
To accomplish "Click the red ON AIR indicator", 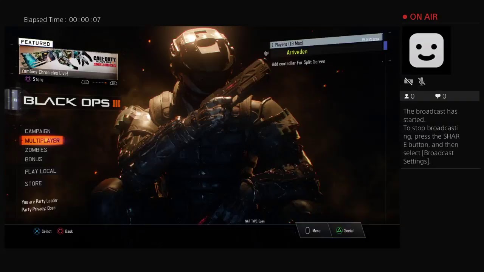I will point(420,17).
